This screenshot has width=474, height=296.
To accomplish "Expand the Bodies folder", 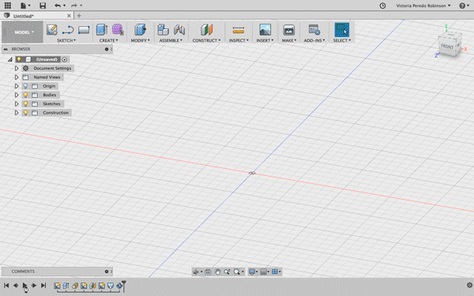I will [17, 95].
